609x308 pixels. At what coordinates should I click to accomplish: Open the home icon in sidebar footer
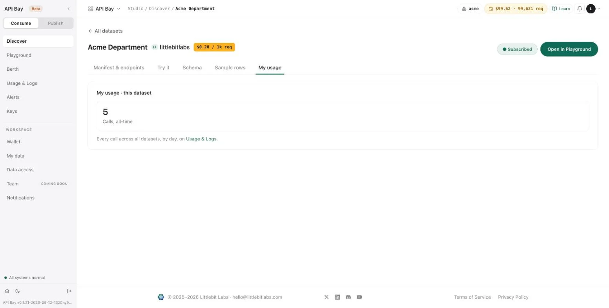(x=7, y=291)
